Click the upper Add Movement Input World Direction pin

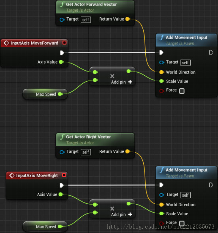click(162, 72)
